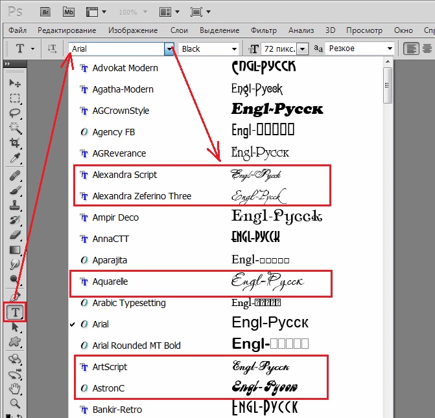The image size is (435, 418).
Task: Select the 3D Camera Orbit tool
Action: [15, 374]
